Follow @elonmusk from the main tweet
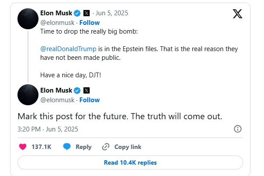 89,100
